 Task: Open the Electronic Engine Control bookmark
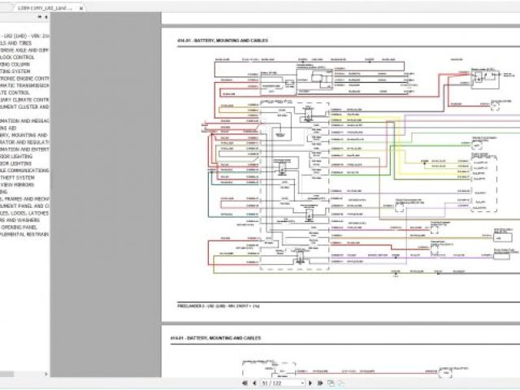coord(25,76)
